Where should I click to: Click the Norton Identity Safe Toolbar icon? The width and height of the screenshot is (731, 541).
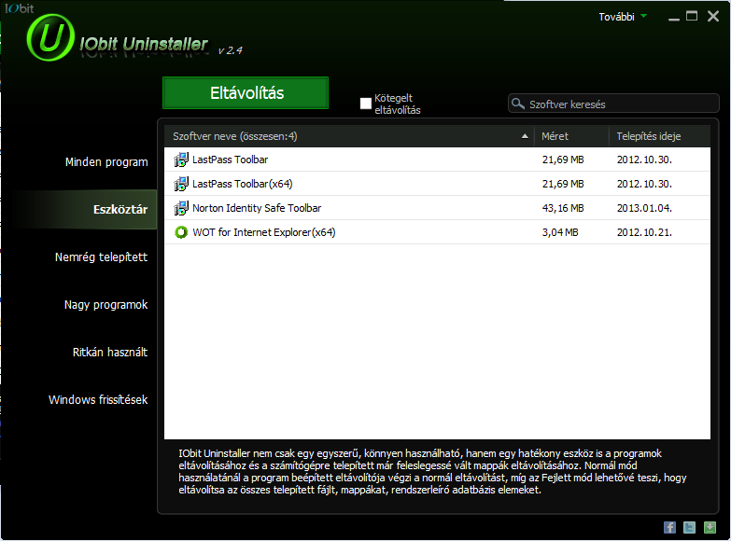pos(181,208)
